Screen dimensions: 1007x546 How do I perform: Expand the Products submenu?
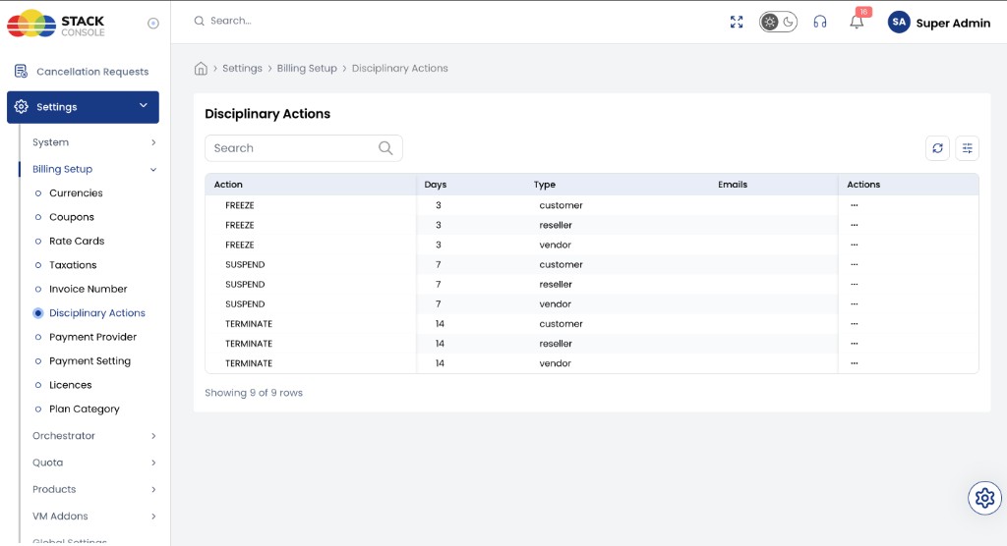pos(94,490)
